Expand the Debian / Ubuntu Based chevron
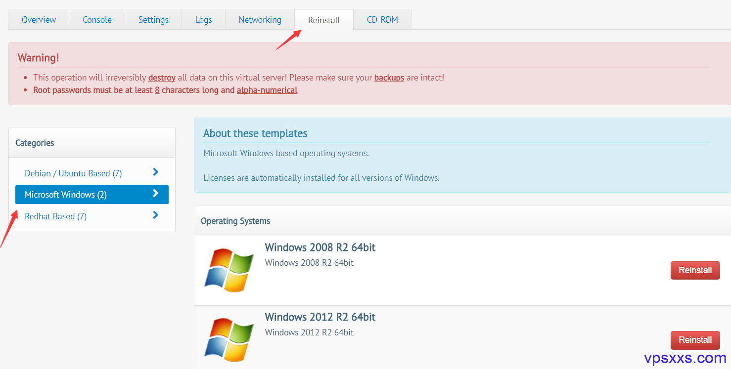731x369 pixels. (x=156, y=172)
